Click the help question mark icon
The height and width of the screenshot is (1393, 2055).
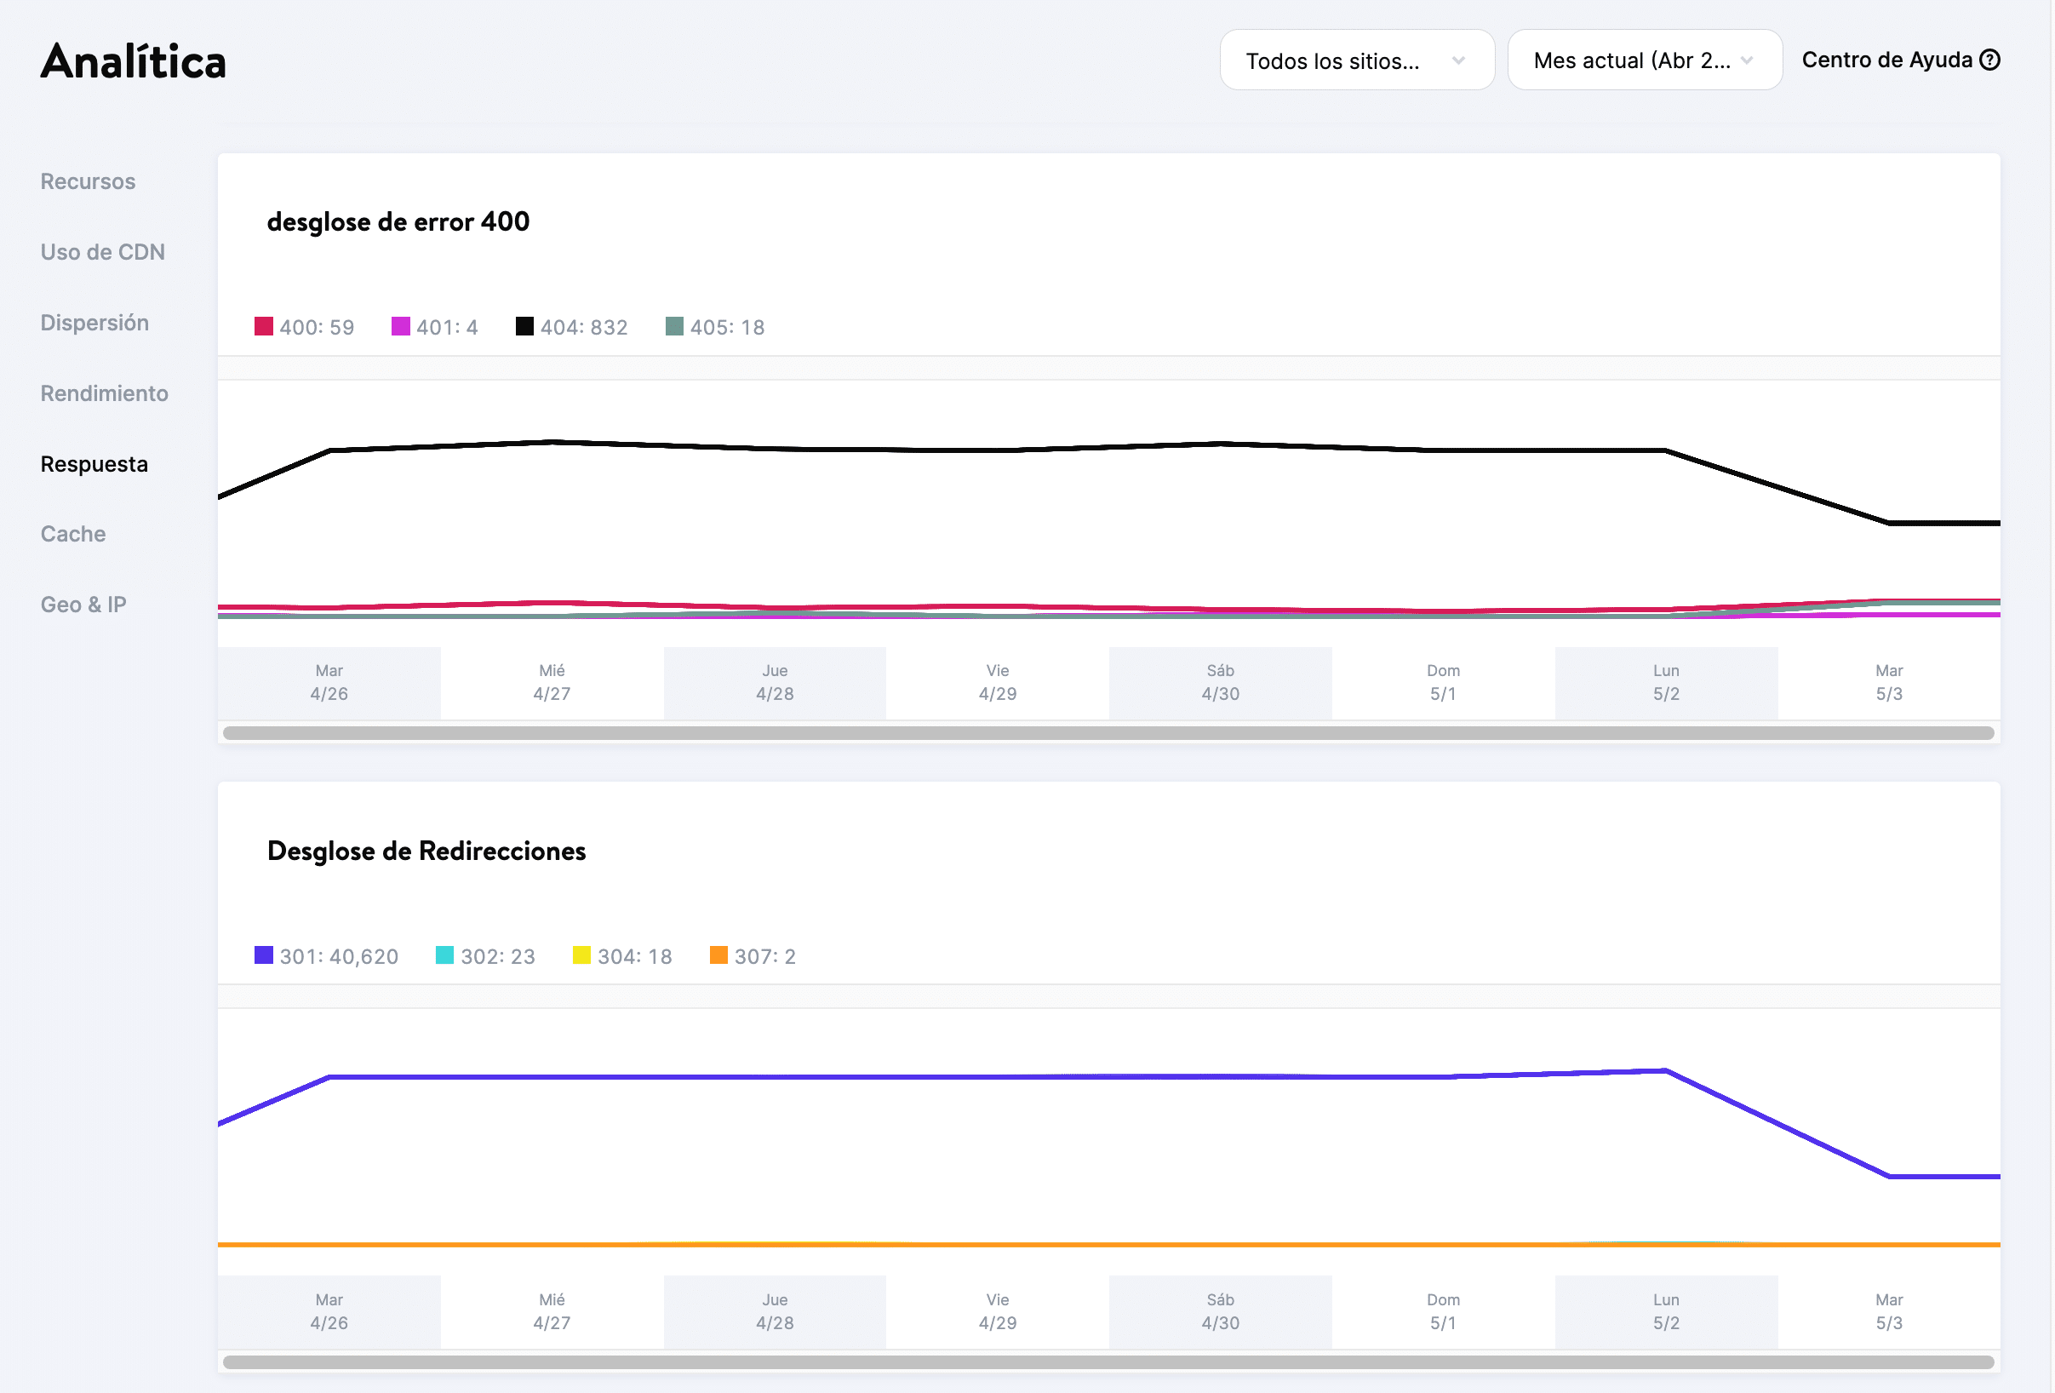(1989, 60)
